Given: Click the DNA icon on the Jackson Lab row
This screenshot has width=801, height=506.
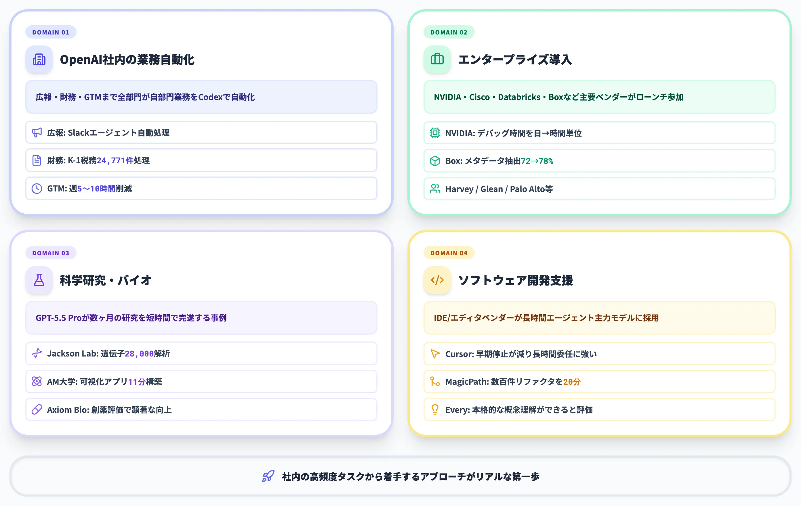Looking at the screenshot, I should point(37,353).
